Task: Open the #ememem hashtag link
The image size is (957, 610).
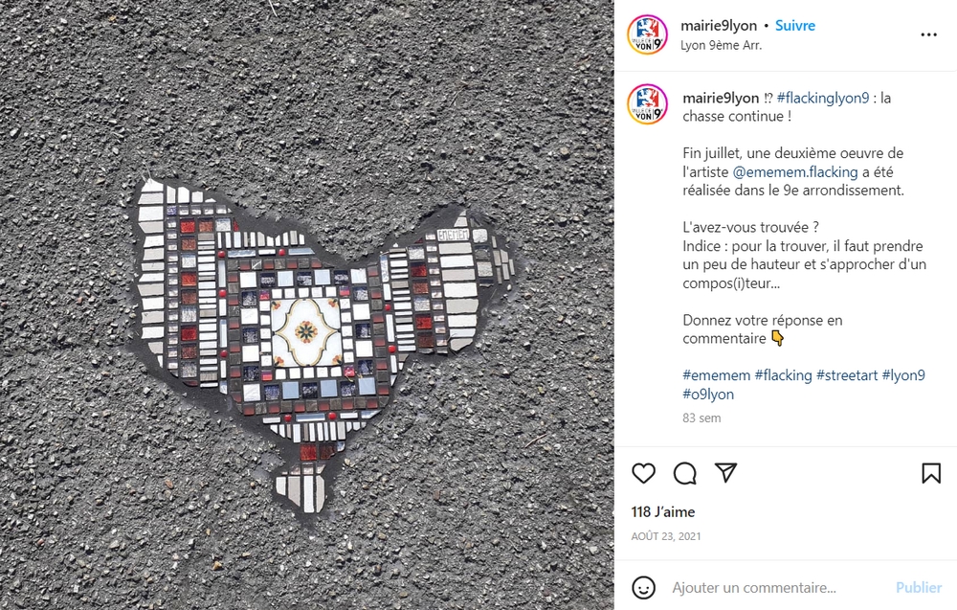Action: (x=717, y=375)
